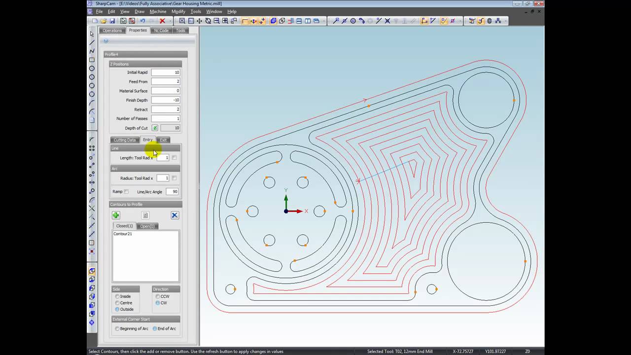The image size is (631, 355).
Task: Click the Finish Depth input field
Action: point(166,100)
